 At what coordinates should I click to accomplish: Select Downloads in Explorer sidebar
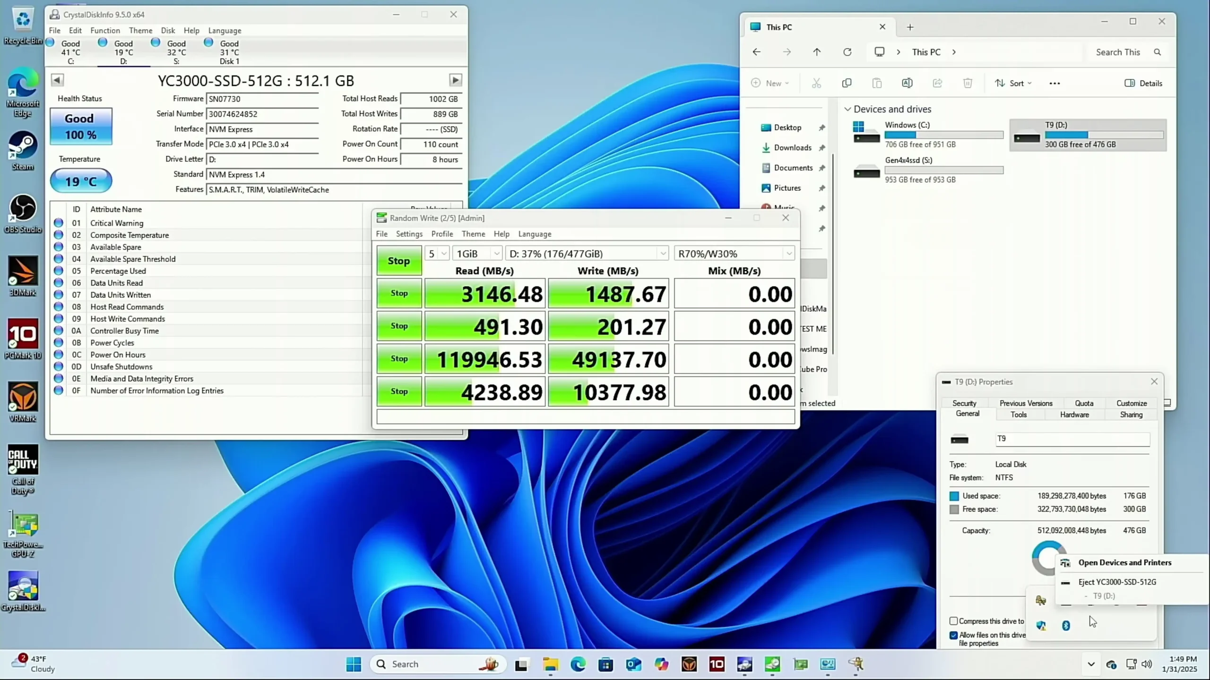coord(793,148)
